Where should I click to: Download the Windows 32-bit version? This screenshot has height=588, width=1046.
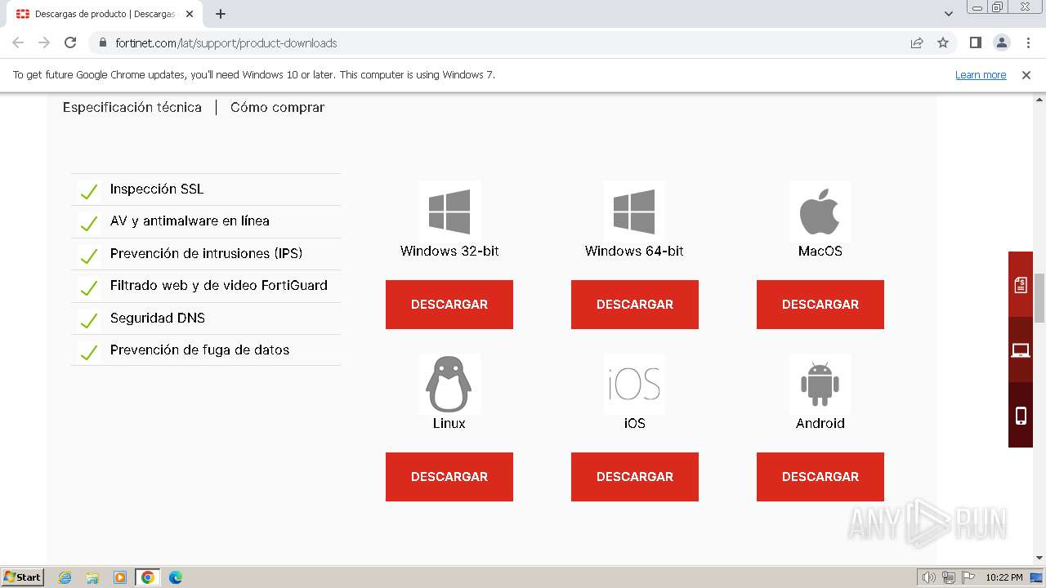(x=449, y=305)
